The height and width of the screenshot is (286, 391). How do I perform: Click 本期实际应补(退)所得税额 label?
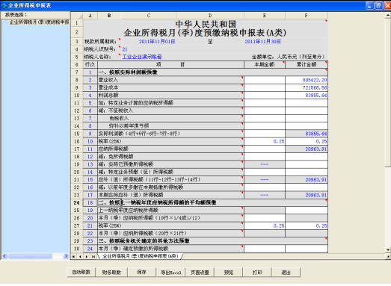[131, 195]
